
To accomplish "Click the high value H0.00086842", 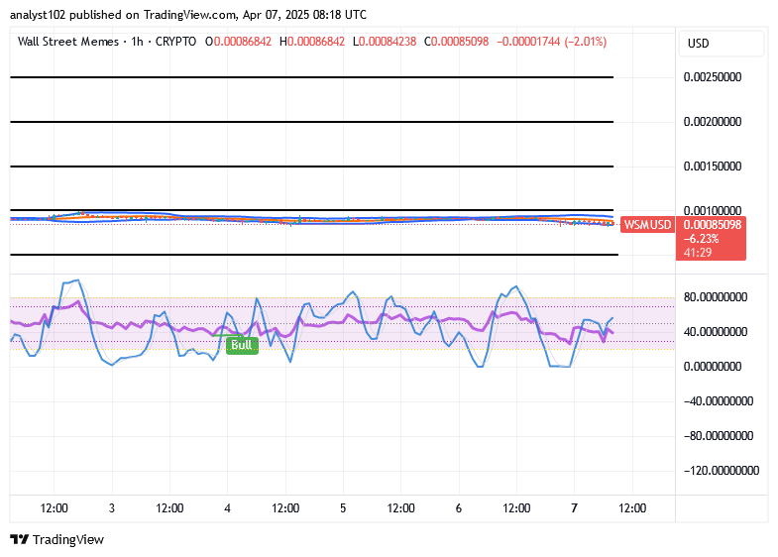I will pos(312,42).
